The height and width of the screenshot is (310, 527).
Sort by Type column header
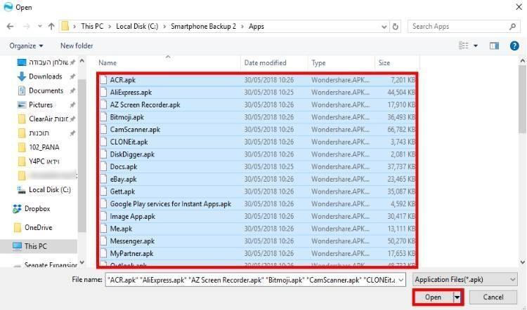(x=318, y=62)
